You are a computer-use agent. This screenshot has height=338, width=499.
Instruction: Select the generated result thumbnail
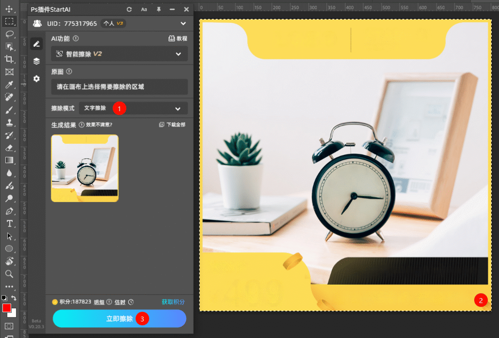(x=85, y=168)
